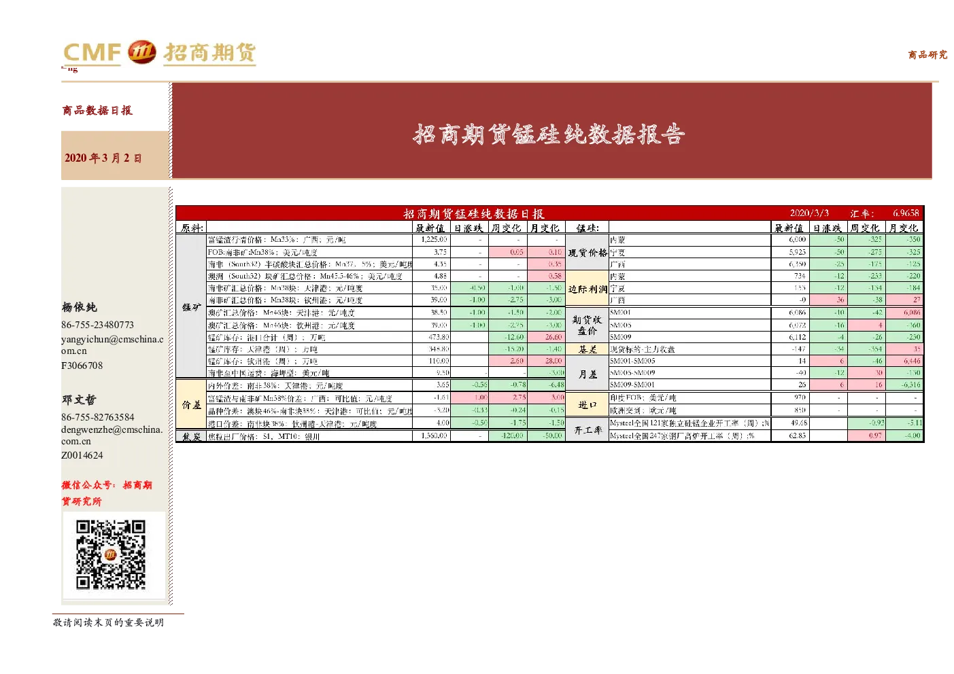The width and height of the screenshot is (954, 674).
Task: Click the 锰硅 column header
Action: click(587, 228)
